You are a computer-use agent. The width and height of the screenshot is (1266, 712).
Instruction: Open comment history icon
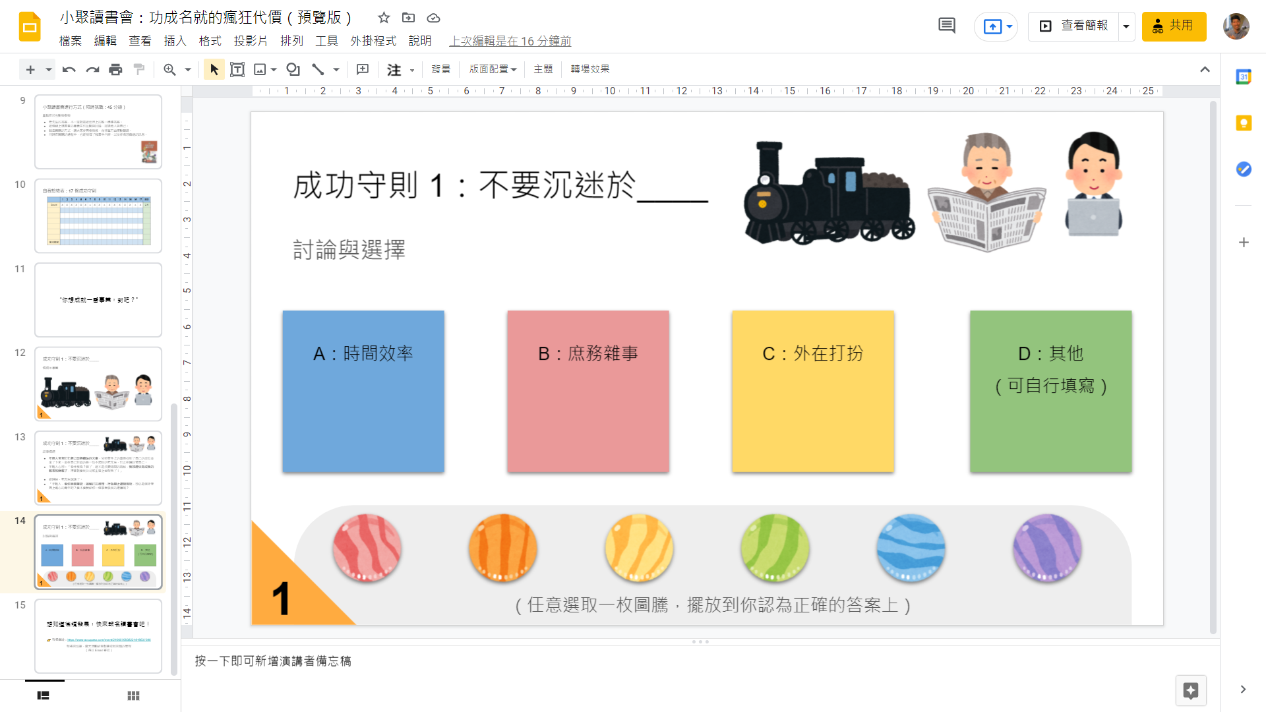click(x=946, y=26)
